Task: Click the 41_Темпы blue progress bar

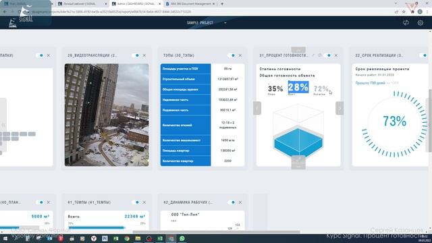Action: (x=97, y=227)
